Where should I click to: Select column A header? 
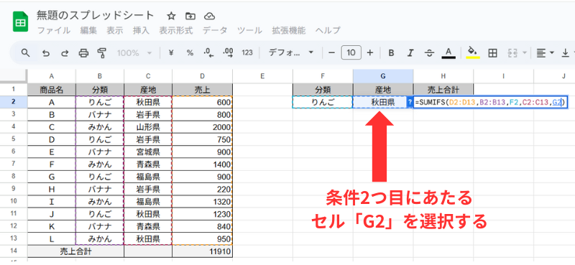[x=52, y=76]
